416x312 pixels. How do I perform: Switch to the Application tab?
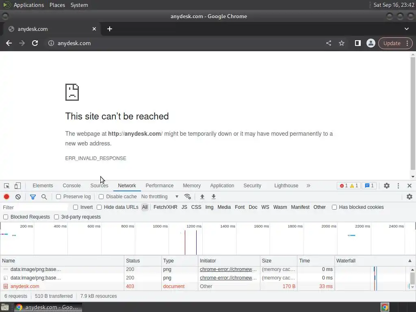(222, 186)
